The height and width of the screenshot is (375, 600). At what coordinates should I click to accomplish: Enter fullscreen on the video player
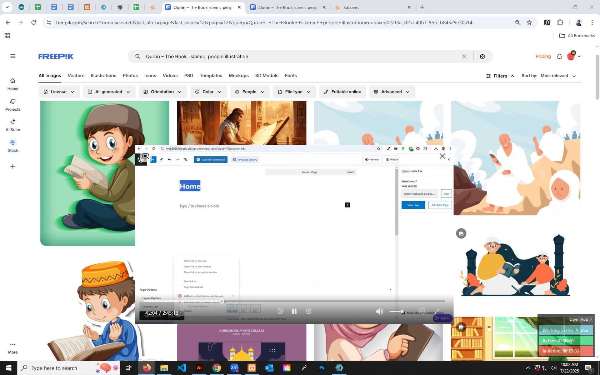click(437, 311)
